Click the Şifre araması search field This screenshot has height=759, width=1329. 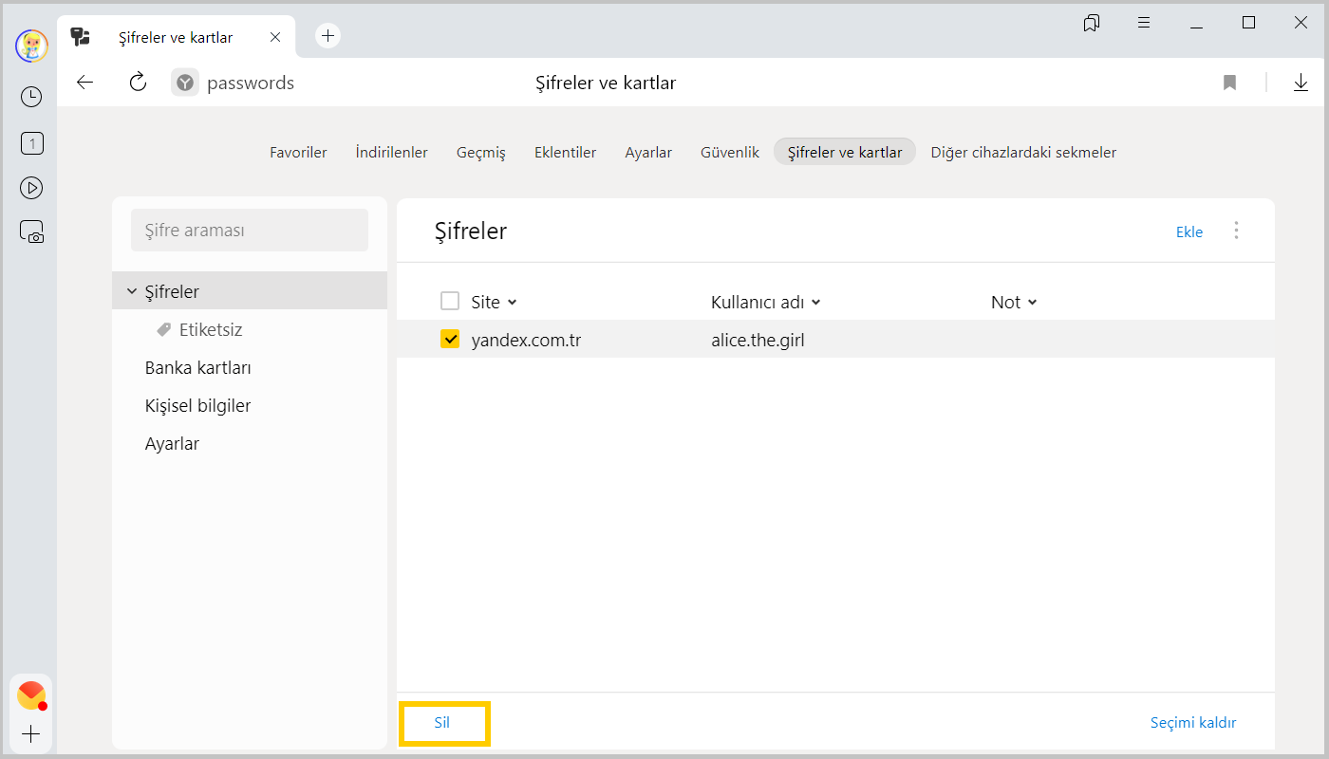(x=250, y=231)
